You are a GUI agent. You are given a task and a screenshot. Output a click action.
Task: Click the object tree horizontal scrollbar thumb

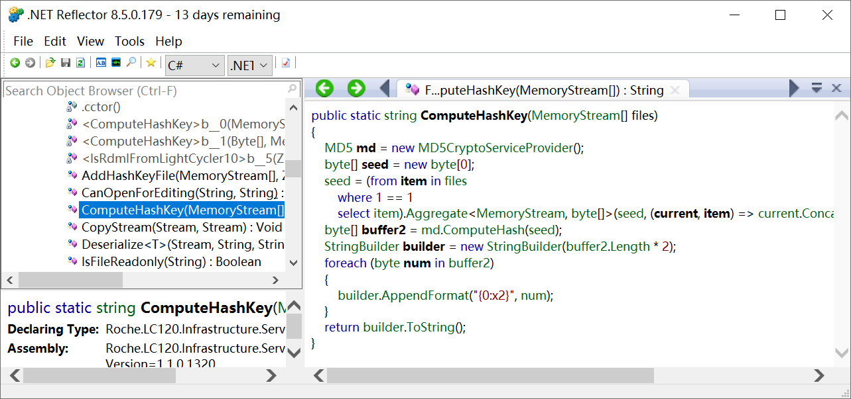70,281
